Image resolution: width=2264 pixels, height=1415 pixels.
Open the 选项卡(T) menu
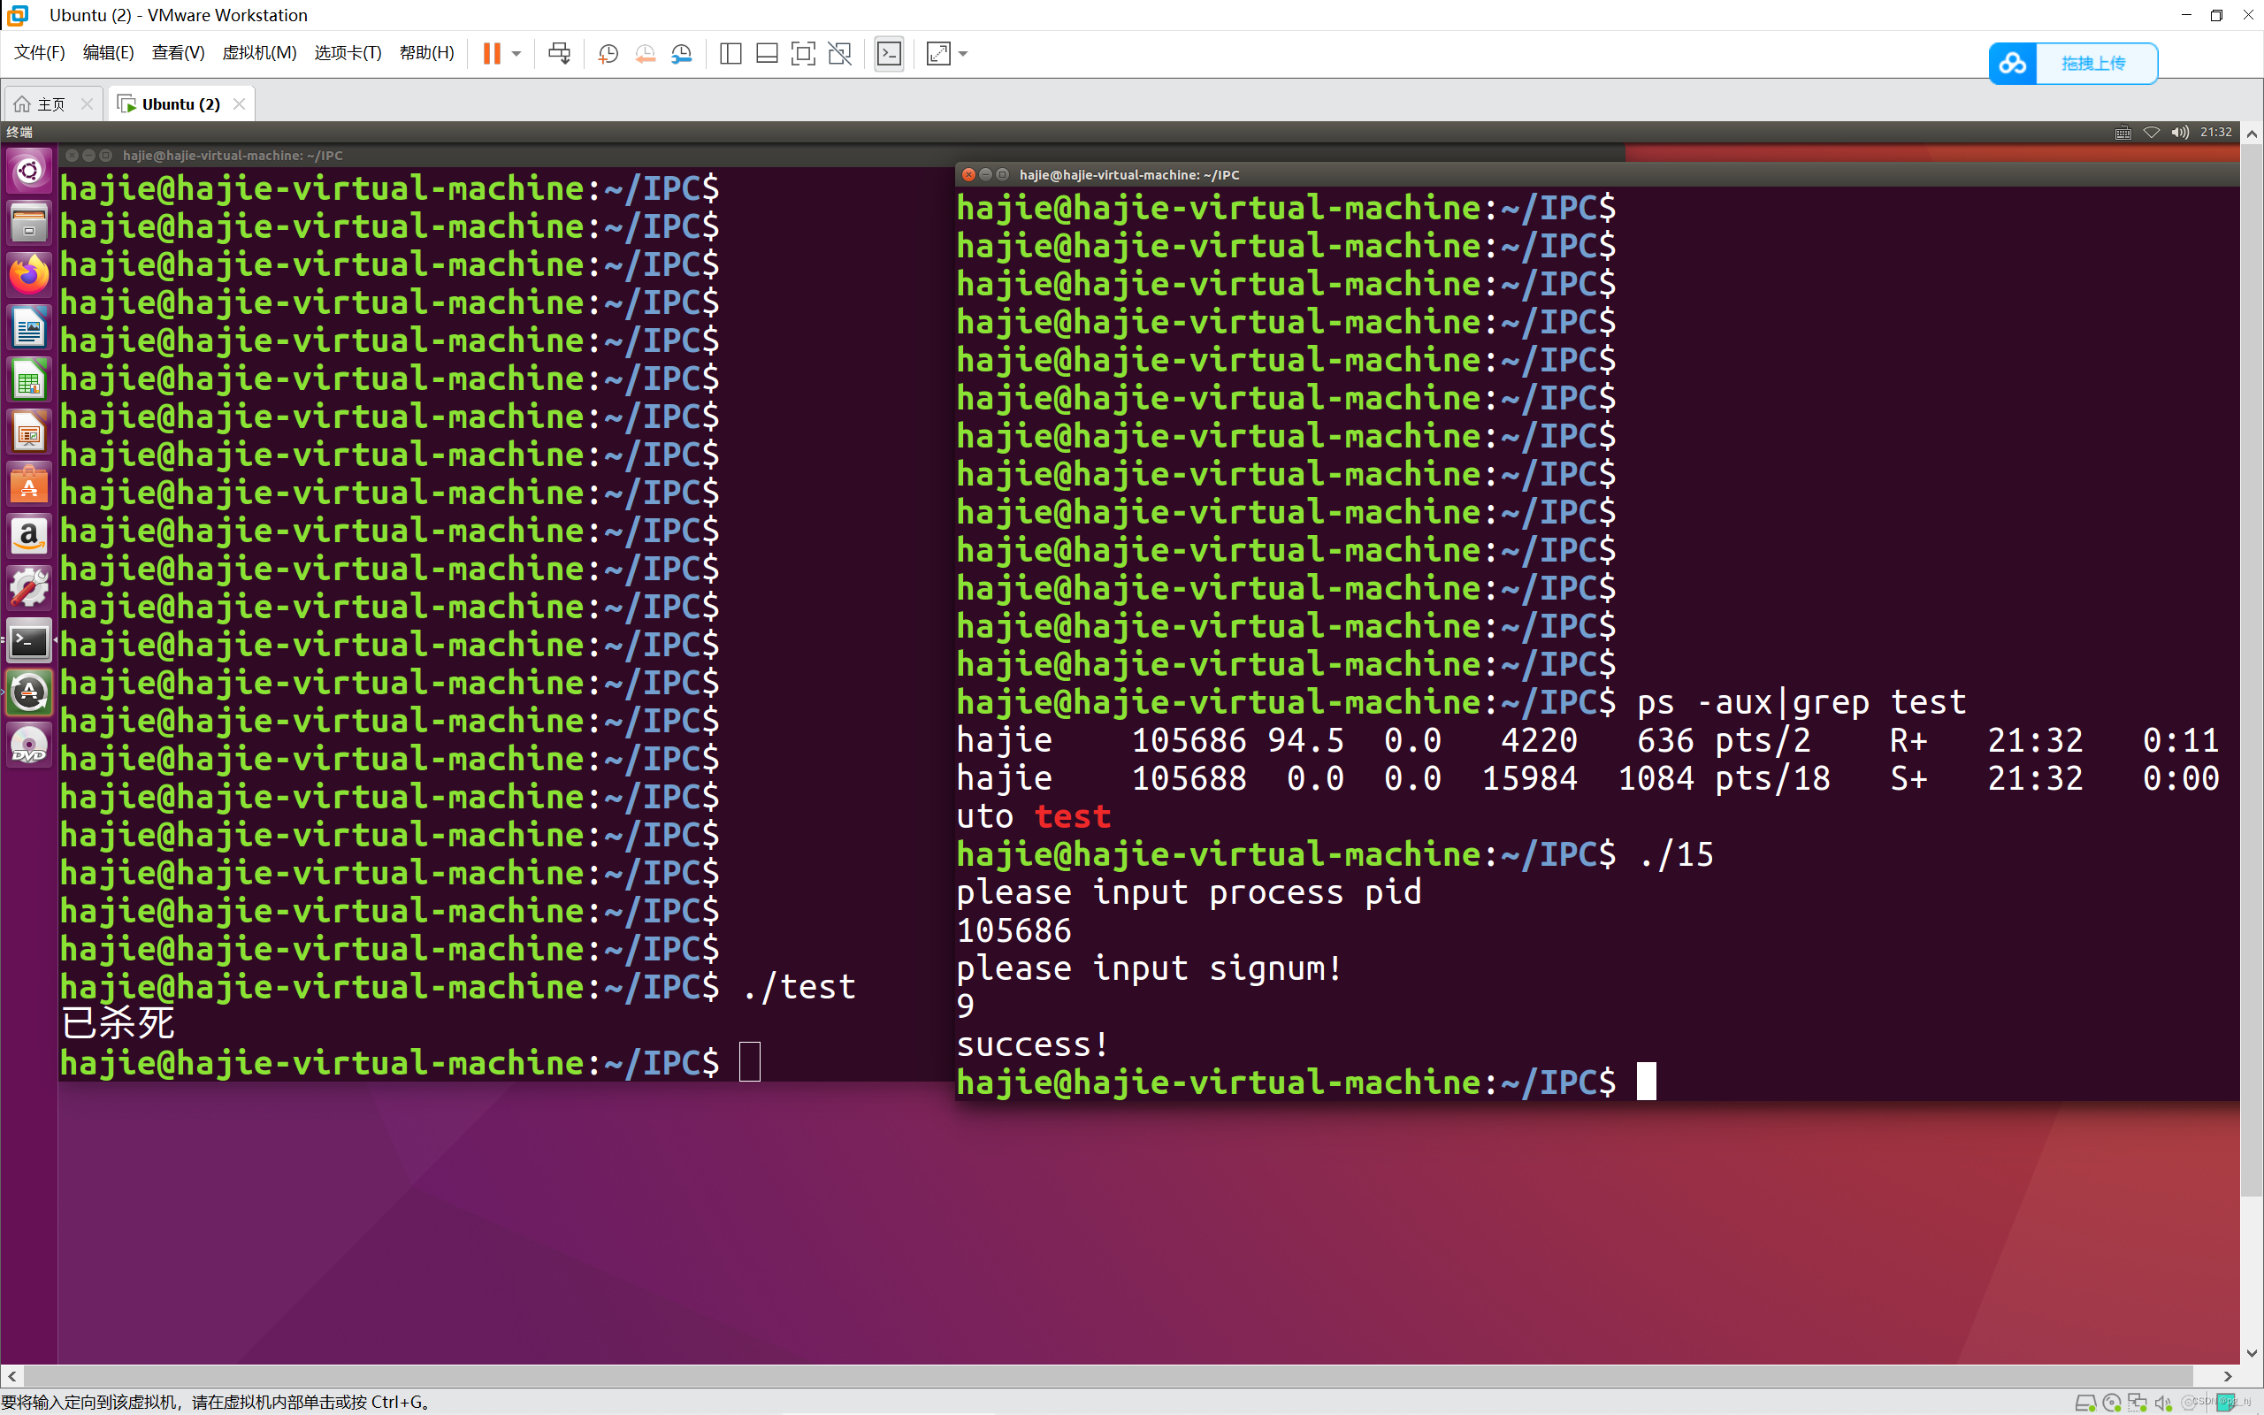point(347,52)
